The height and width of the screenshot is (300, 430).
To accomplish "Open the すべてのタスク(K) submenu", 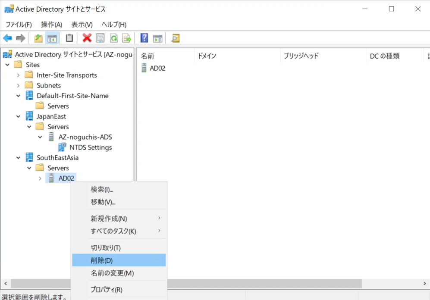I will click(x=119, y=231).
